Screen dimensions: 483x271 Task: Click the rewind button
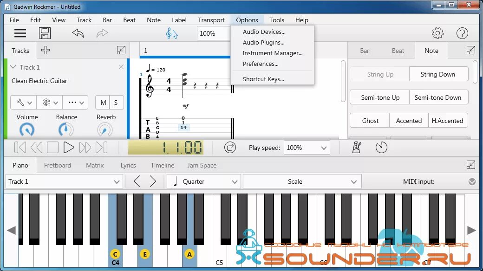click(36, 148)
